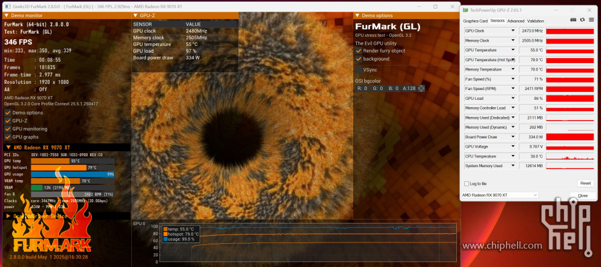The height and width of the screenshot is (267, 601).
Task: Click the hotspot: 79.0 °C graph legend entry
Action: [x=182, y=234]
